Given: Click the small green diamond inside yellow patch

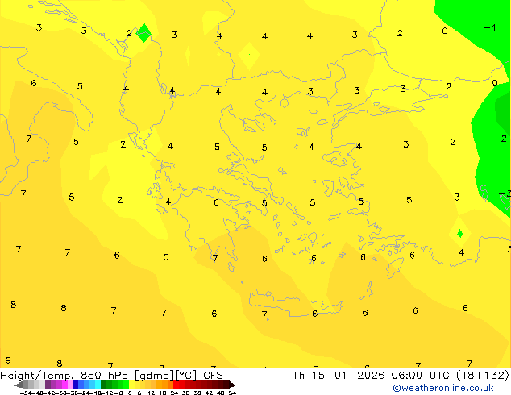Looking at the screenshot, I should coord(460,233).
